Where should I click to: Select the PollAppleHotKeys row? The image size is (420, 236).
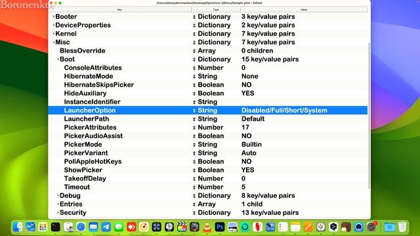tap(208, 162)
